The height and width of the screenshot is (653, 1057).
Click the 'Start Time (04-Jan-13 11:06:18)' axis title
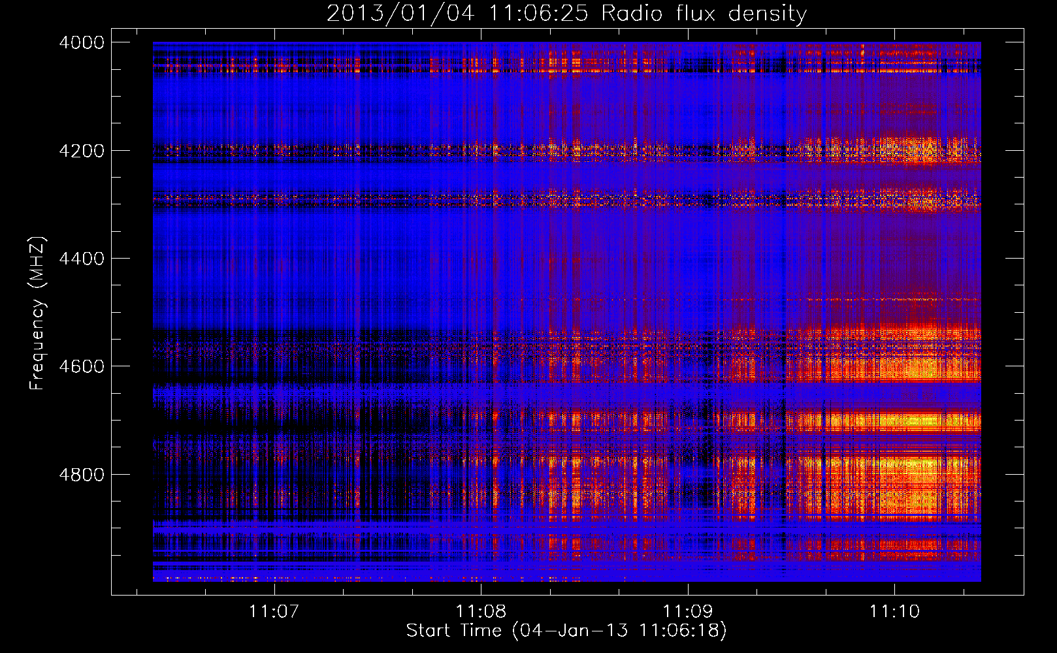pyautogui.click(x=566, y=631)
